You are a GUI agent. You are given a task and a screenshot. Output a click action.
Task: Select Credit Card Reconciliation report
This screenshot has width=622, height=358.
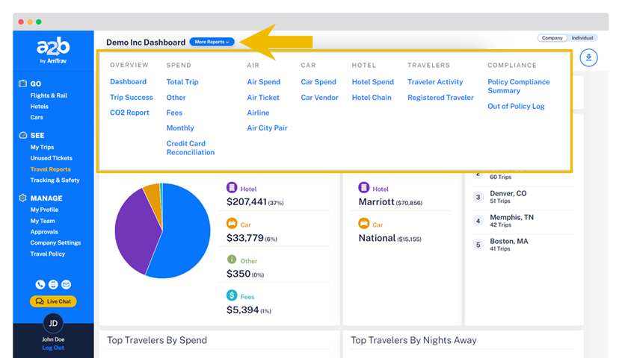[x=190, y=148]
